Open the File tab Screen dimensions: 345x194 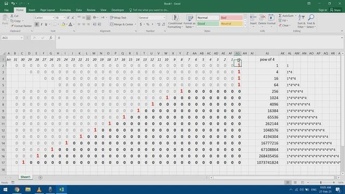point(6,10)
